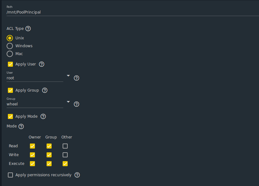Image resolution: width=259 pixels, height=186 pixels.
Task: Click help icon beside Apply User
Action: click(x=42, y=64)
